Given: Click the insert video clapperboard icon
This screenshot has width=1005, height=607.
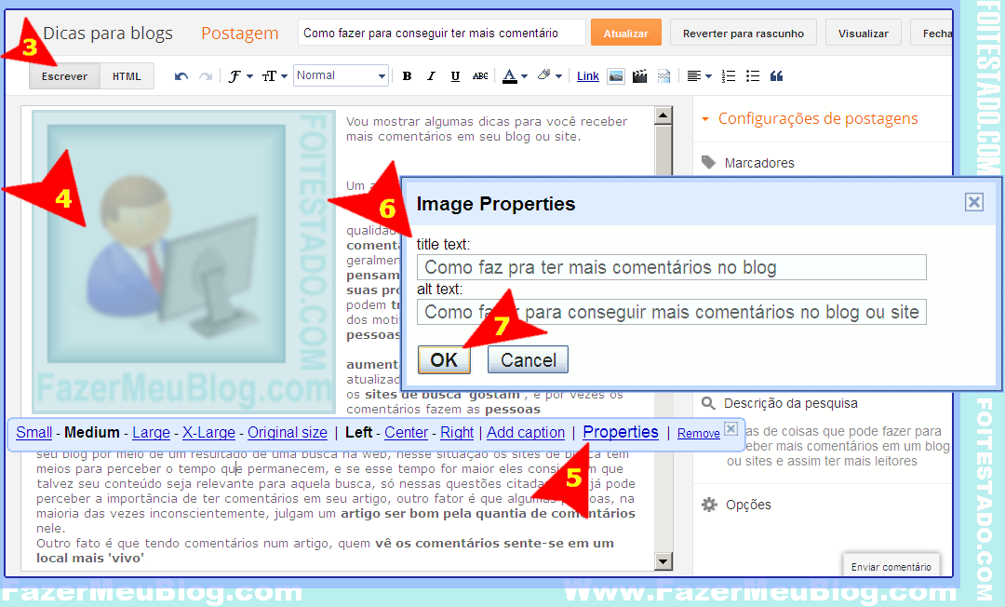Looking at the screenshot, I should click(x=639, y=76).
